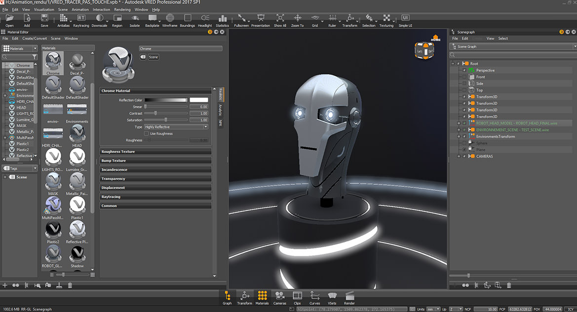Click the material name field Chrome

pyautogui.click(x=180, y=48)
